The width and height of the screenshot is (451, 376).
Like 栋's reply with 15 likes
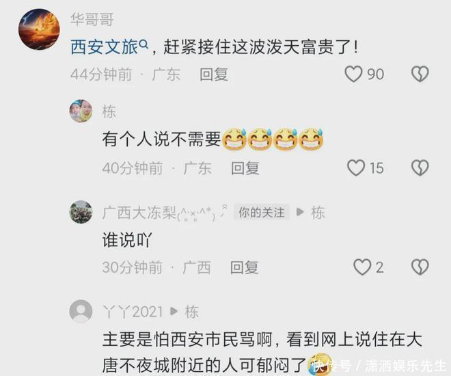point(356,167)
